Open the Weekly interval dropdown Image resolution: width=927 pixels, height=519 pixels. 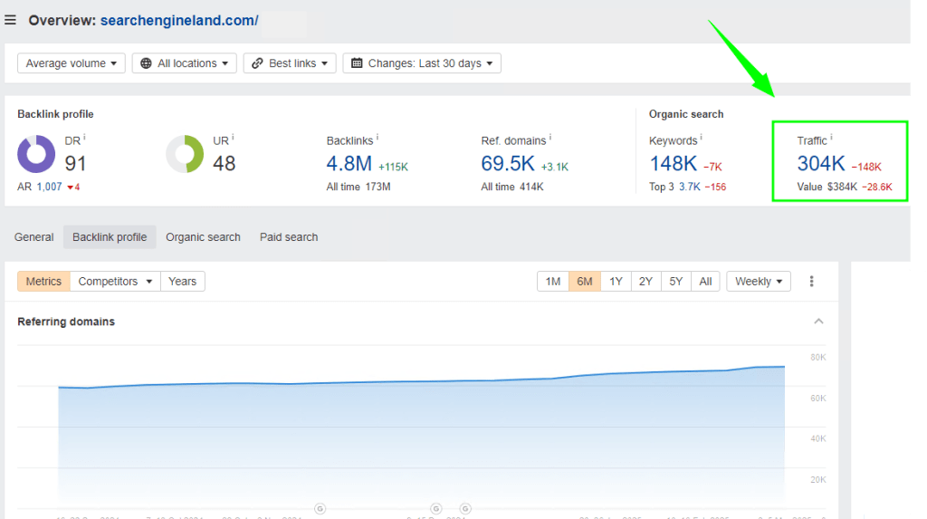759,282
